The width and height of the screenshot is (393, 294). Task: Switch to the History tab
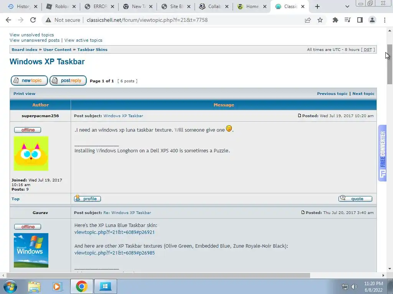coord(20,7)
